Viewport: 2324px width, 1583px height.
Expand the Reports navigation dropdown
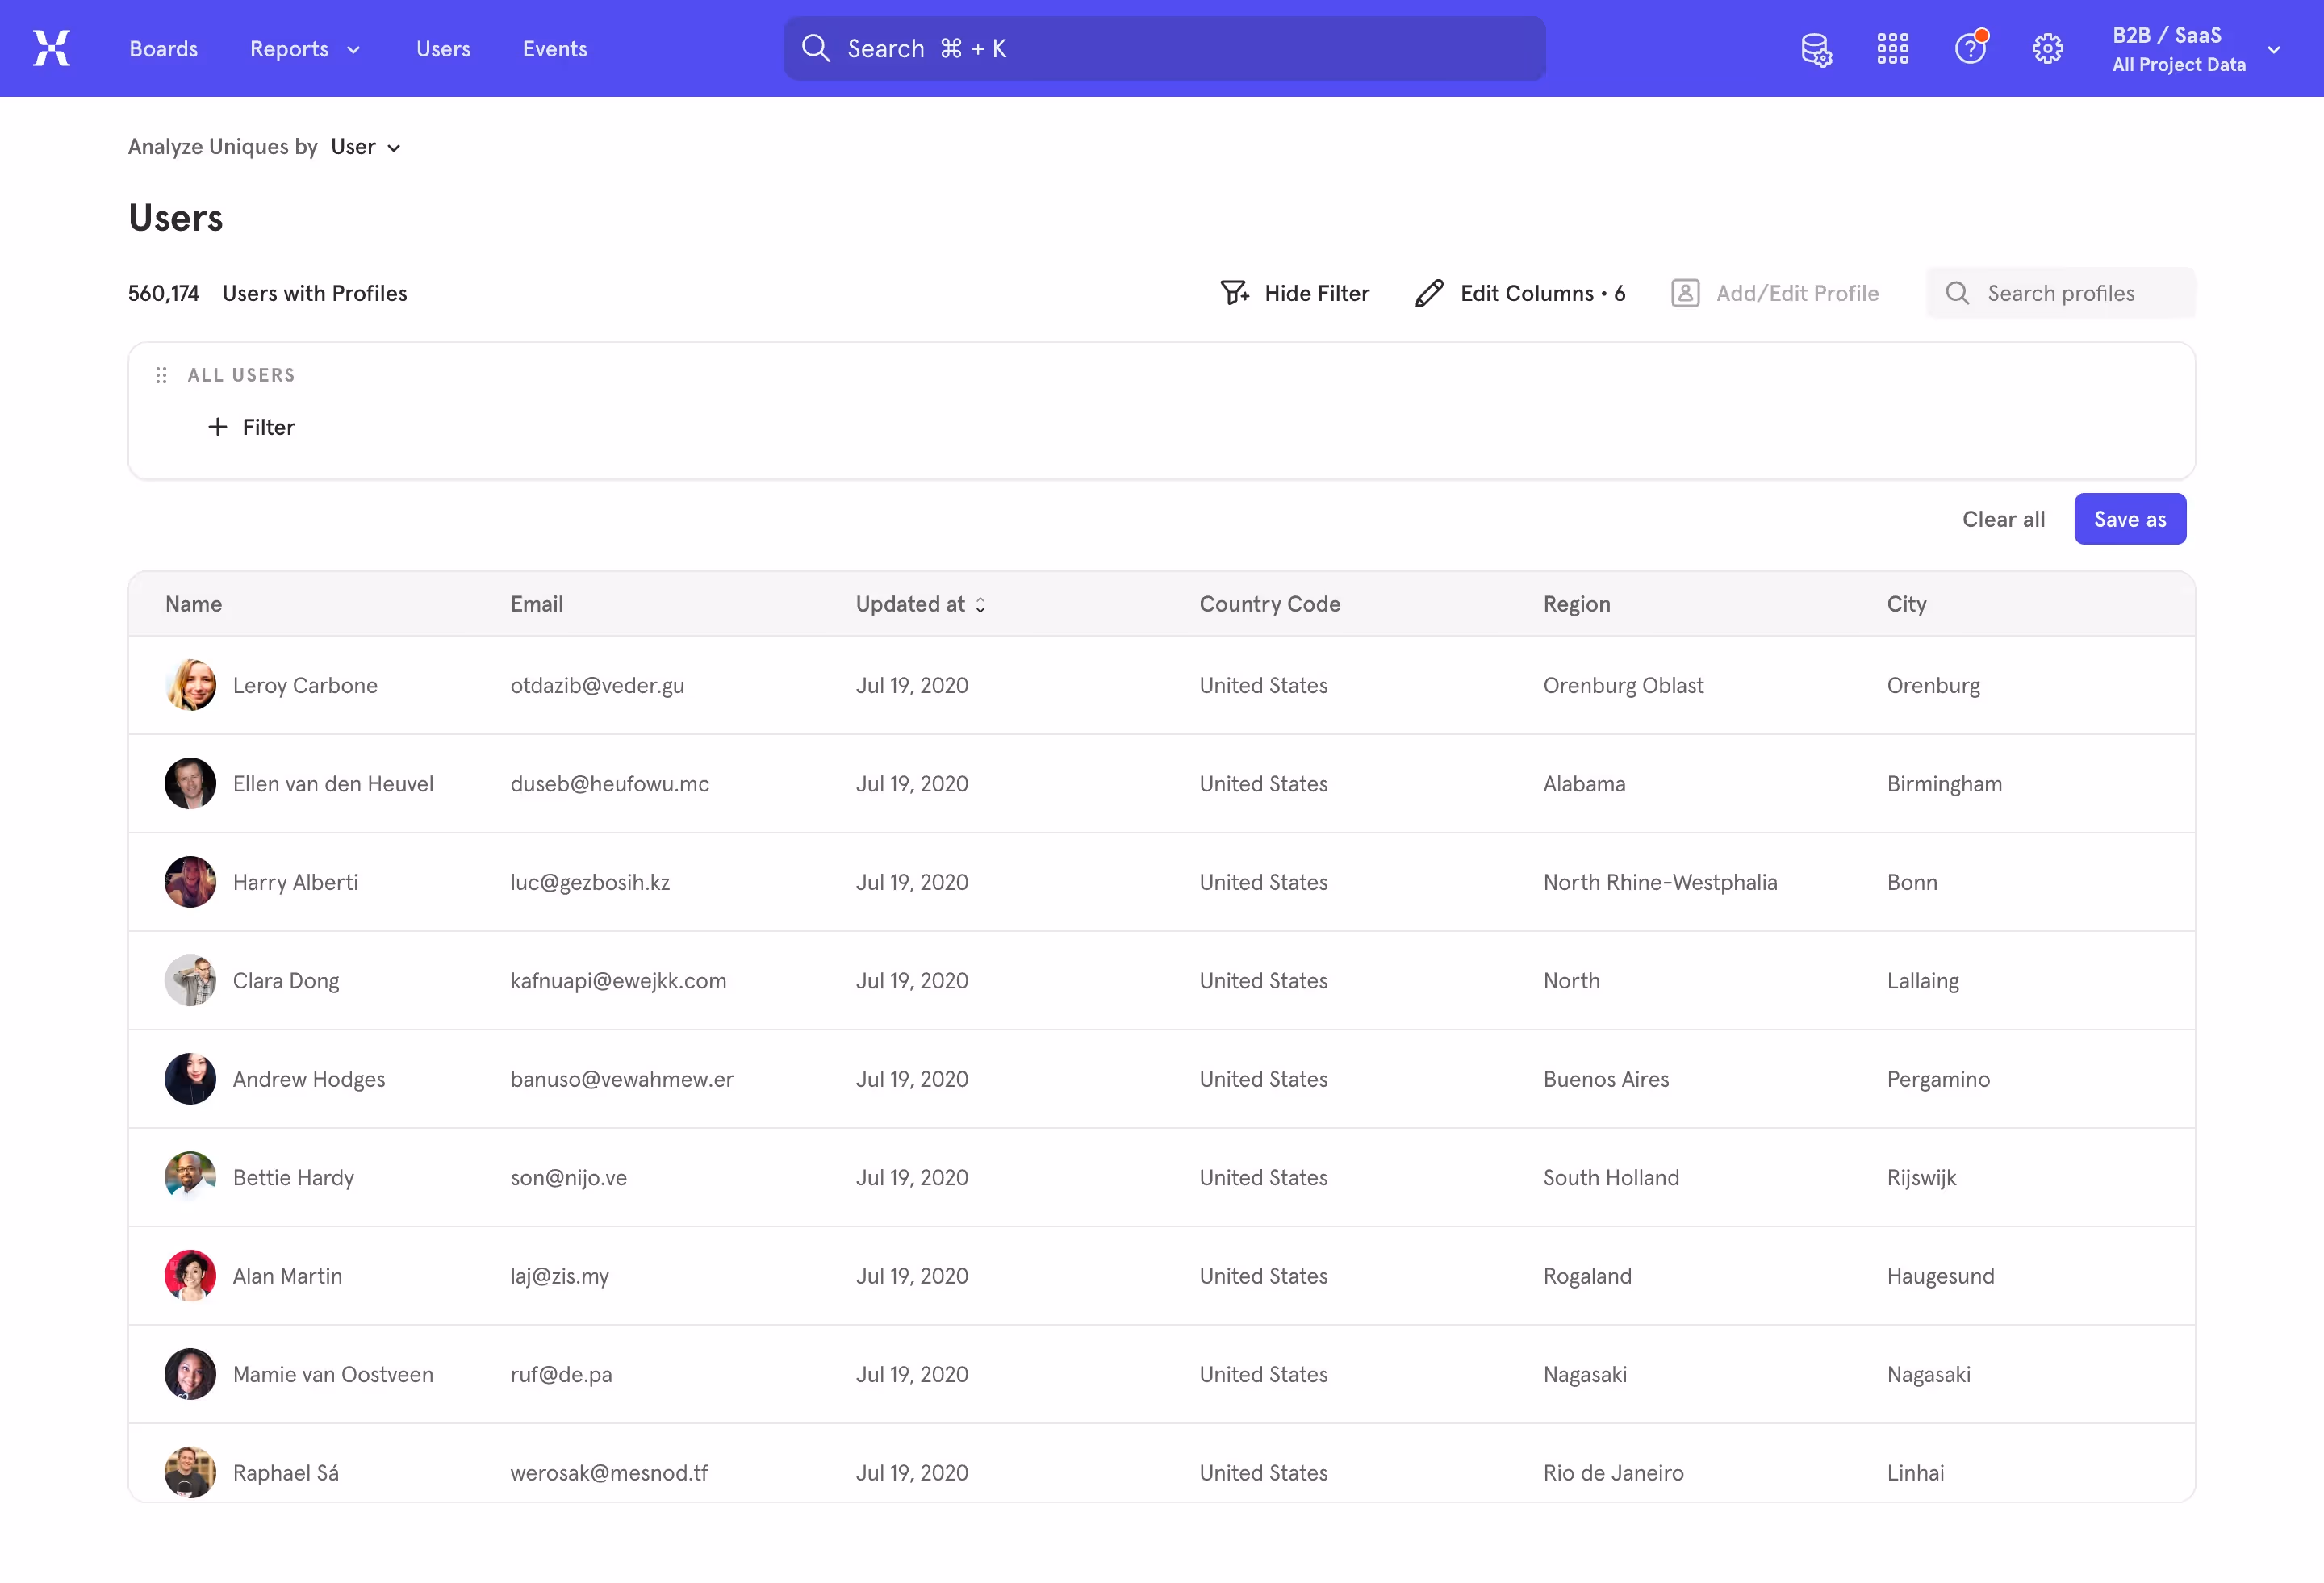tap(304, 48)
